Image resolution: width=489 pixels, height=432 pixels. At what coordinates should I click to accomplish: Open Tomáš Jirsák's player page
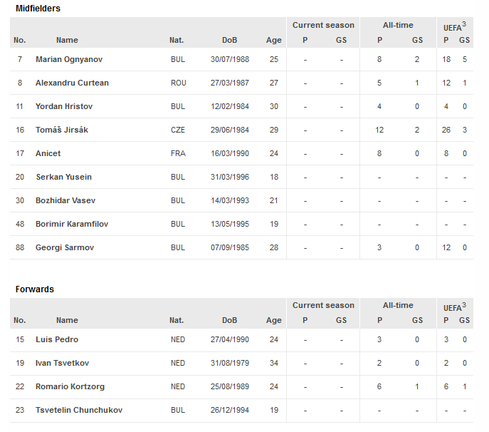(62, 130)
